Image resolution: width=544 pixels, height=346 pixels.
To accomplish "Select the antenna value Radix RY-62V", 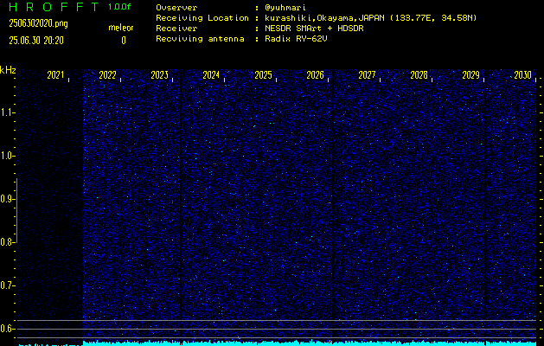I will tap(296, 39).
